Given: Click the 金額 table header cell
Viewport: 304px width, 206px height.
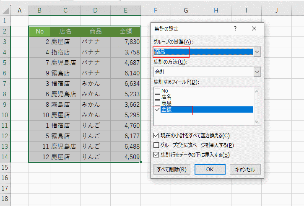Looking at the screenshot, I should tap(126, 31).
